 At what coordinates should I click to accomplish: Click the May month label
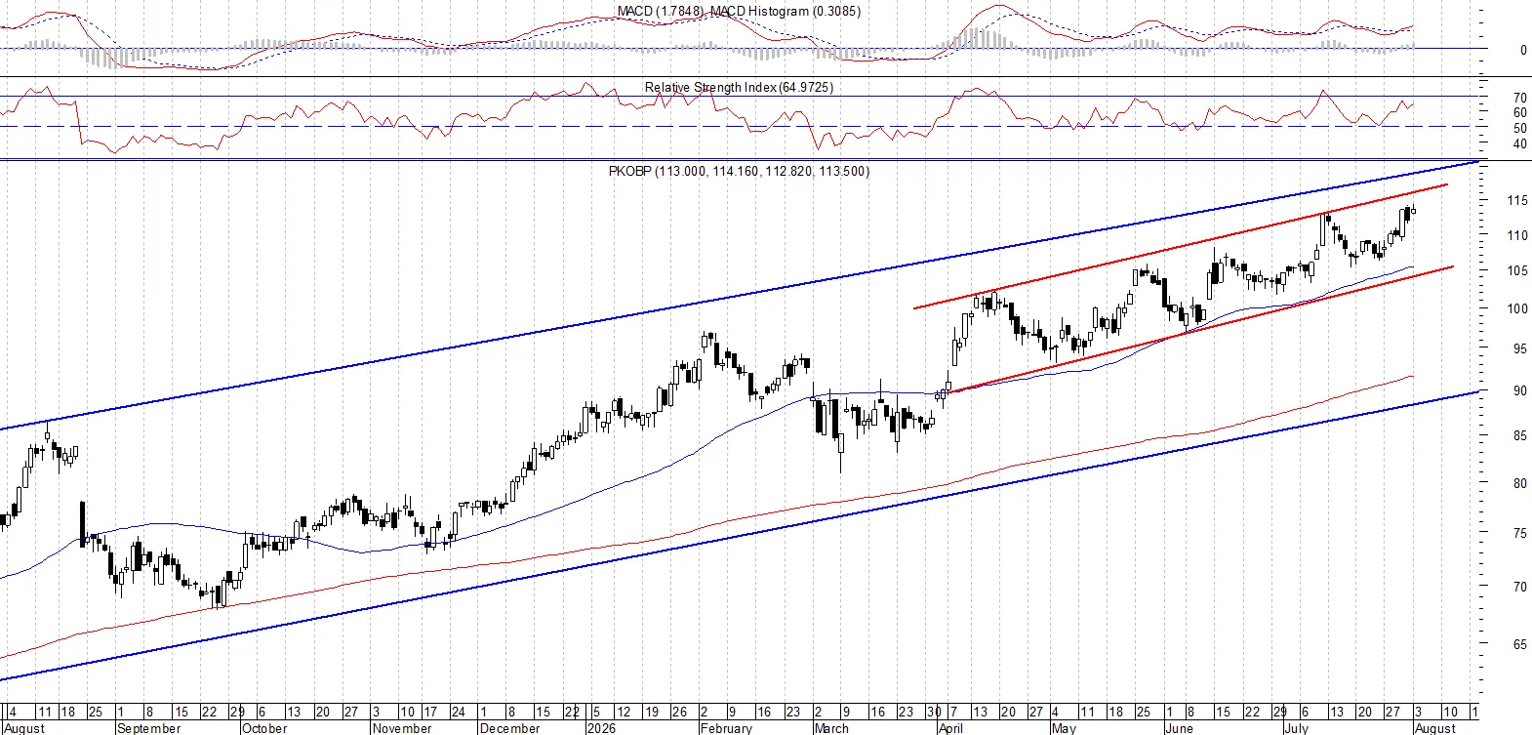(1064, 728)
